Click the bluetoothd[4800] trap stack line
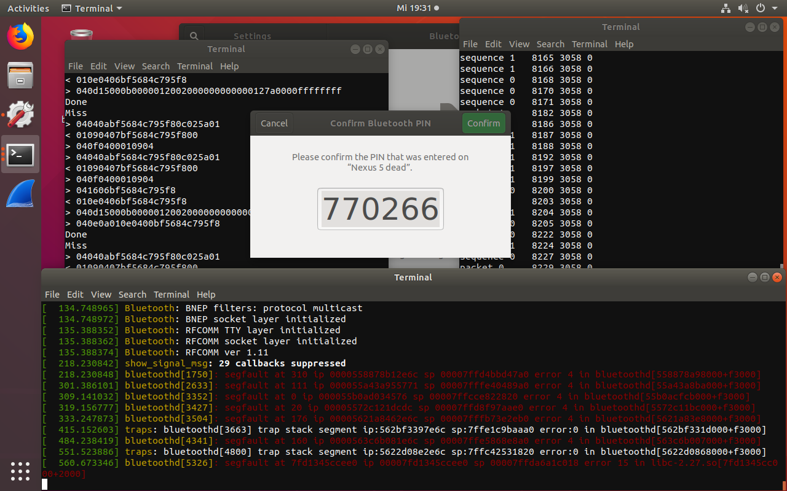 [x=405, y=452]
